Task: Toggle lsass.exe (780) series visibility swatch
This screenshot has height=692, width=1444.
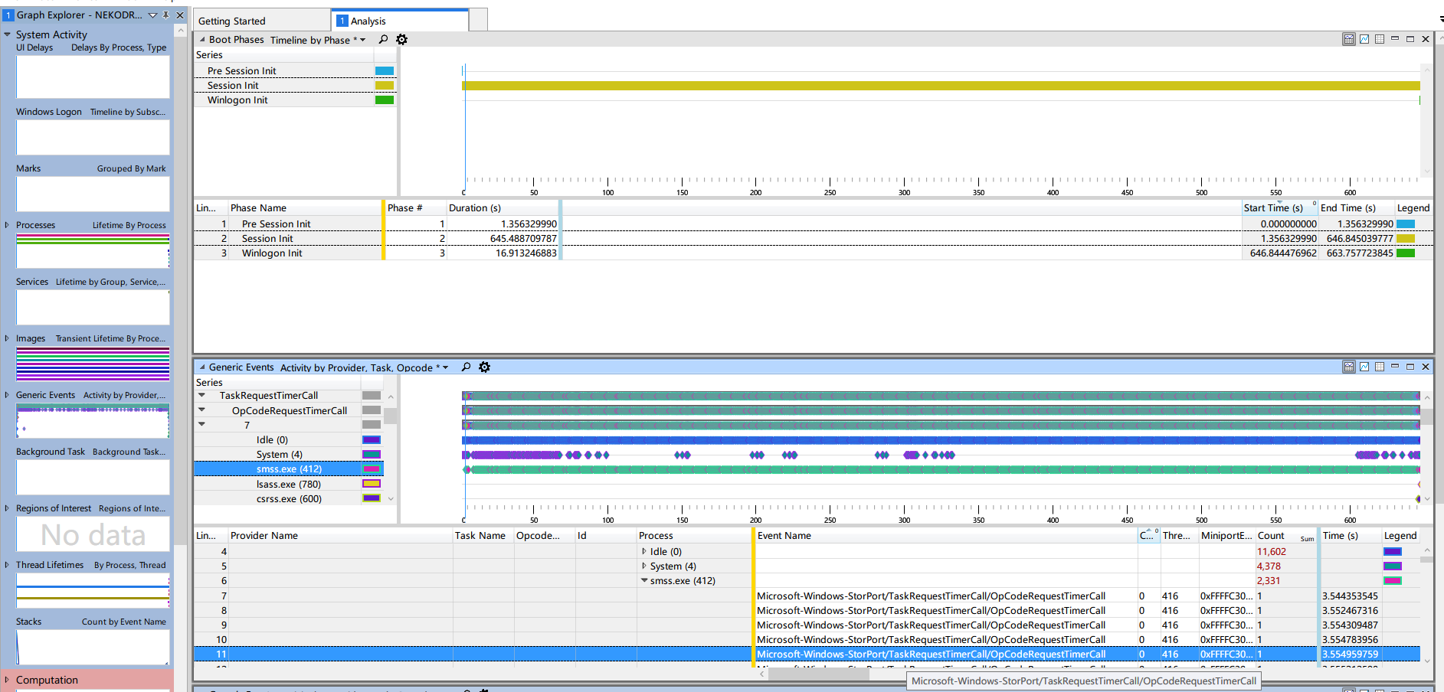Action: tap(372, 484)
